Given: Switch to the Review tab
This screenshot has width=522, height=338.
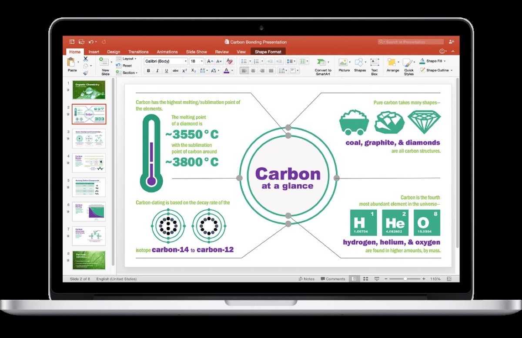Looking at the screenshot, I should point(221,52).
